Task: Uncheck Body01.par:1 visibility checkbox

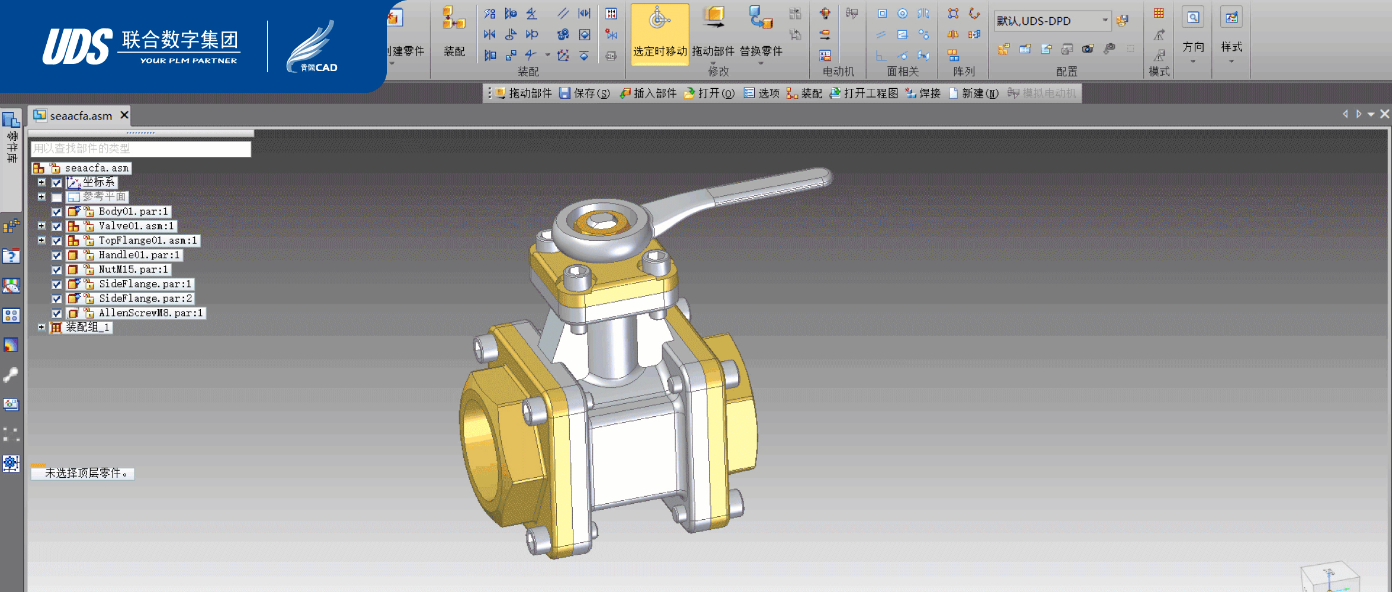Action: click(57, 212)
